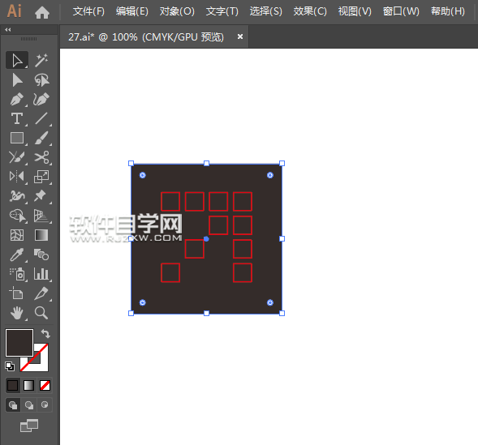Viewport: 478px width, 445px height.
Task: Select the Curvature tool
Action: point(41,99)
